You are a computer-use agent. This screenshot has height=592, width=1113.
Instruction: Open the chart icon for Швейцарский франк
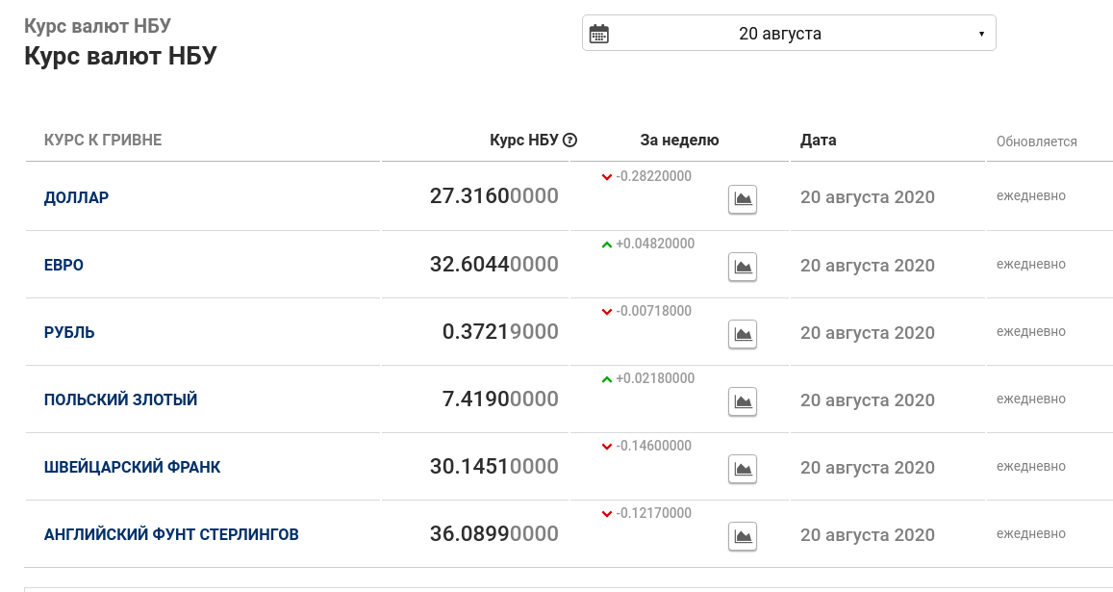pyautogui.click(x=743, y=469)
